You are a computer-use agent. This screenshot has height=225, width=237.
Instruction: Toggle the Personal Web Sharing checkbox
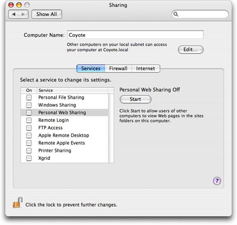pyautogui.click(x=29, y=112)
